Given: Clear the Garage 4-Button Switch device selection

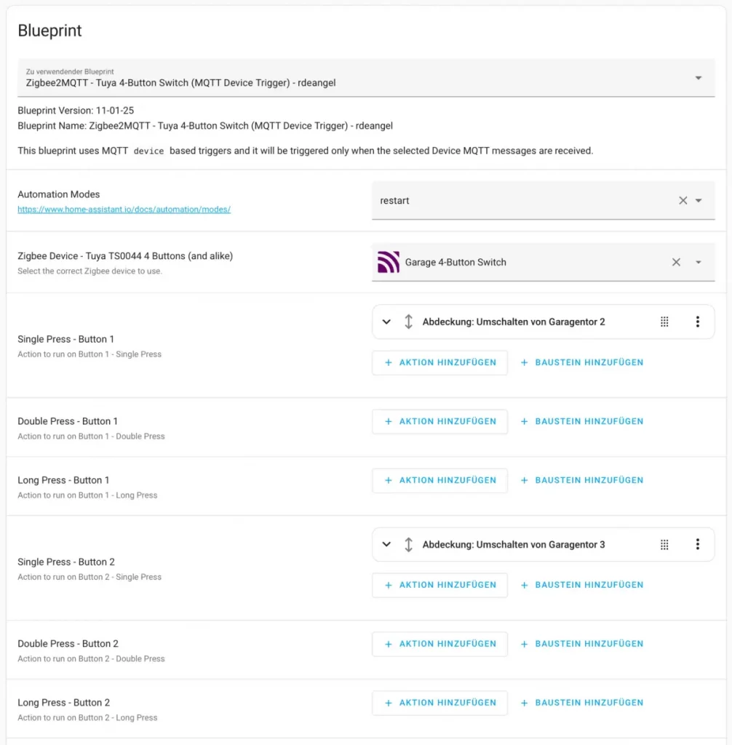Looking at the screenshot, I should pyautogui.click(x=676, y=262).
